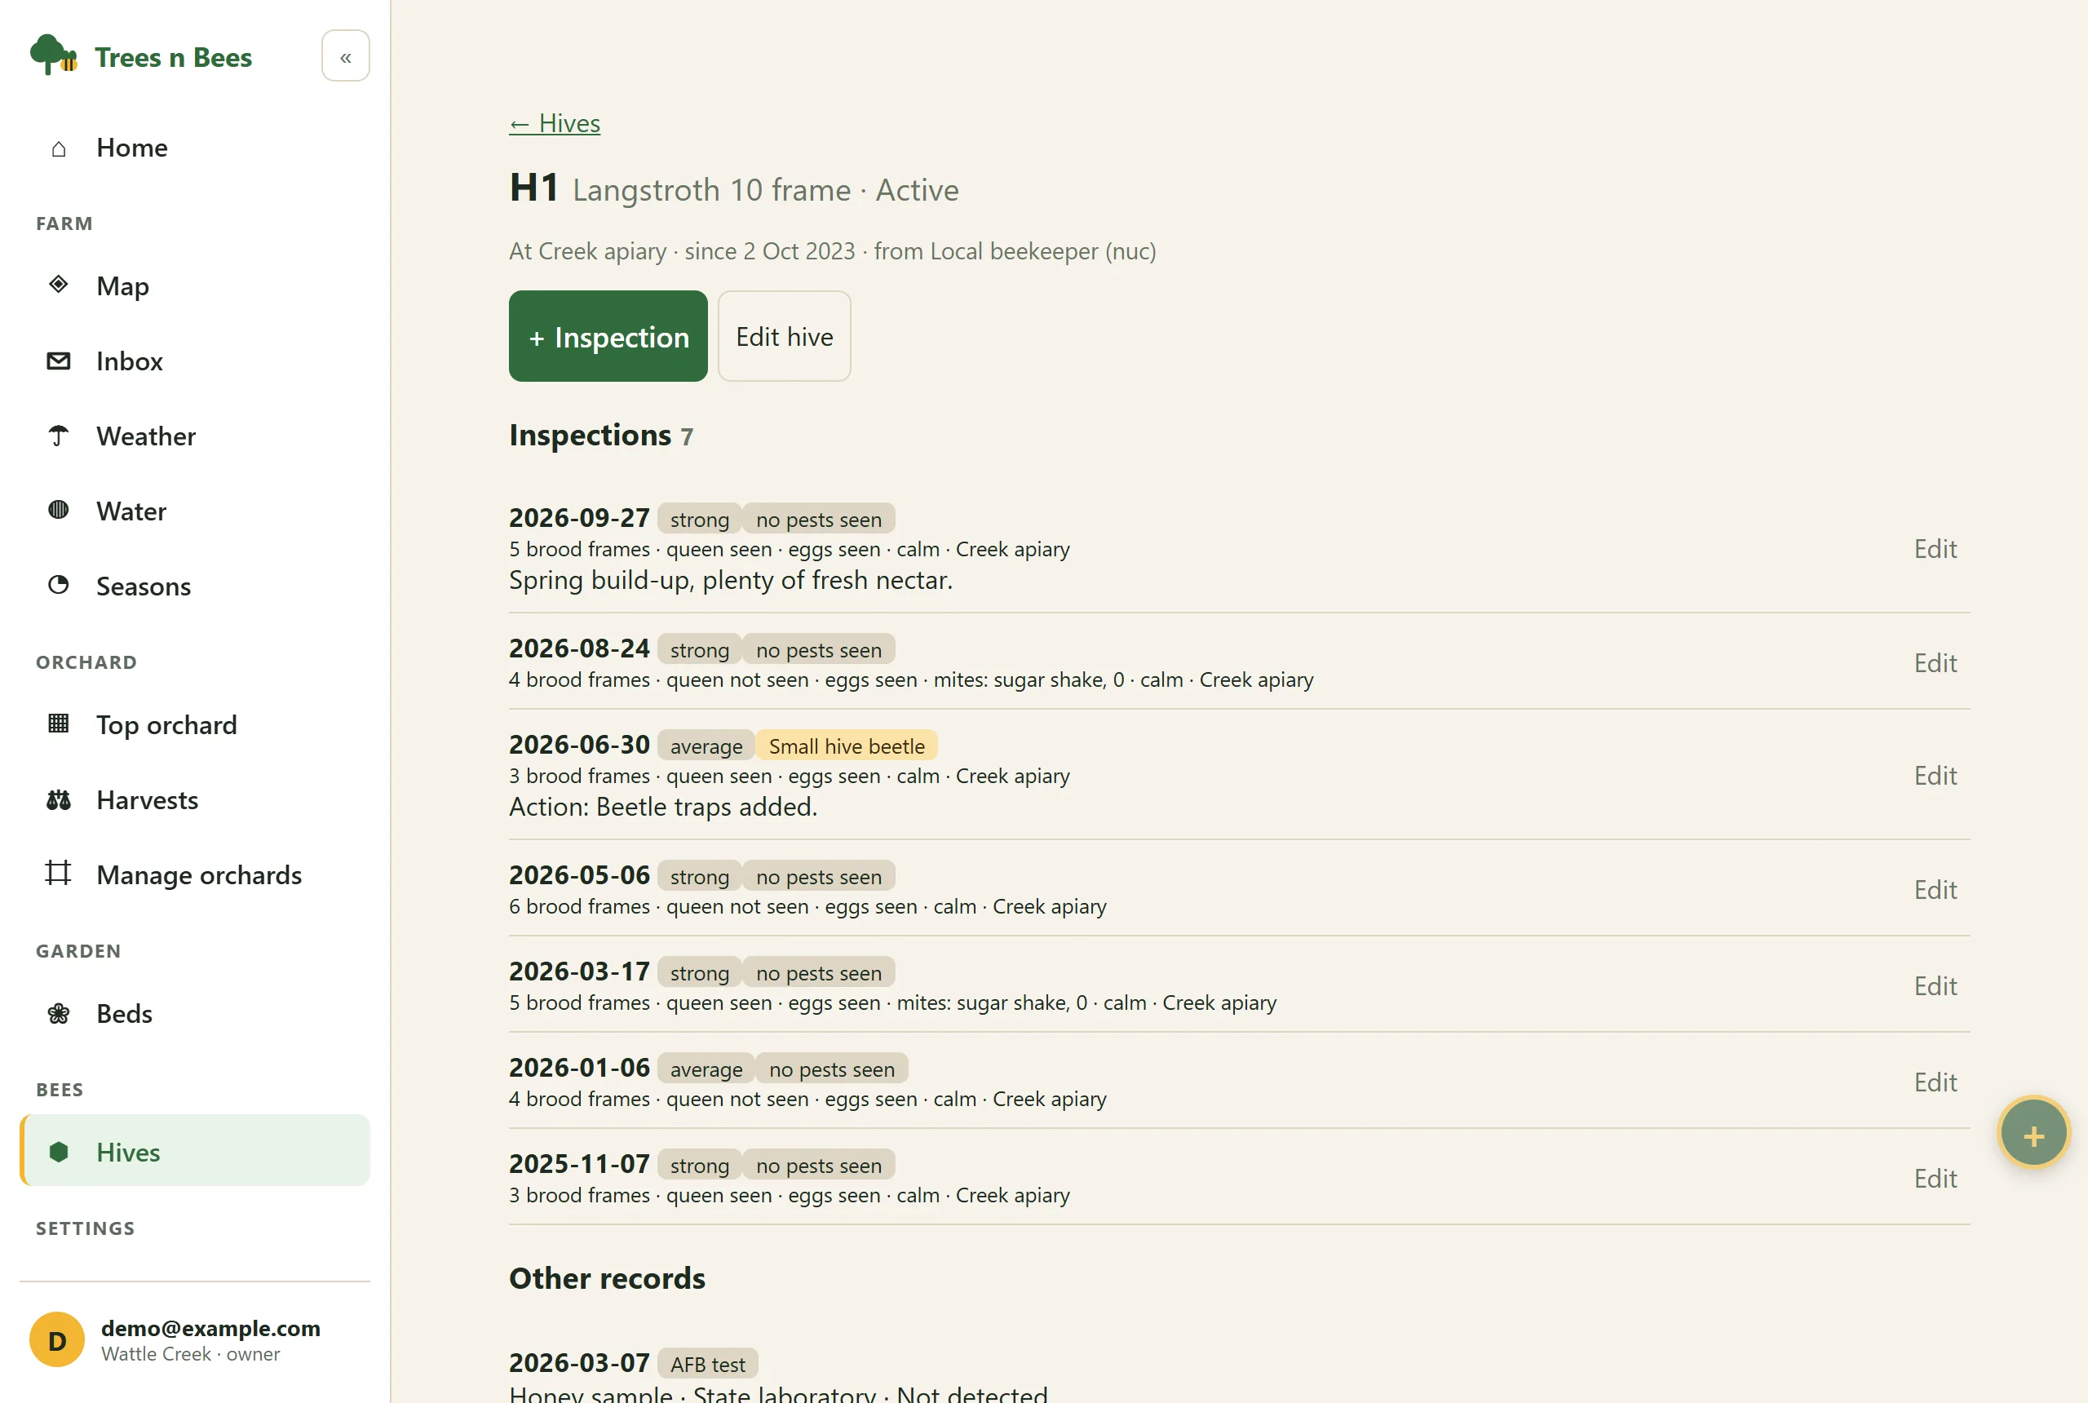Image resolution: width=2088 pixels, height=1403 pixels.
Task: Click the Edit hive button
Action: 785,336
